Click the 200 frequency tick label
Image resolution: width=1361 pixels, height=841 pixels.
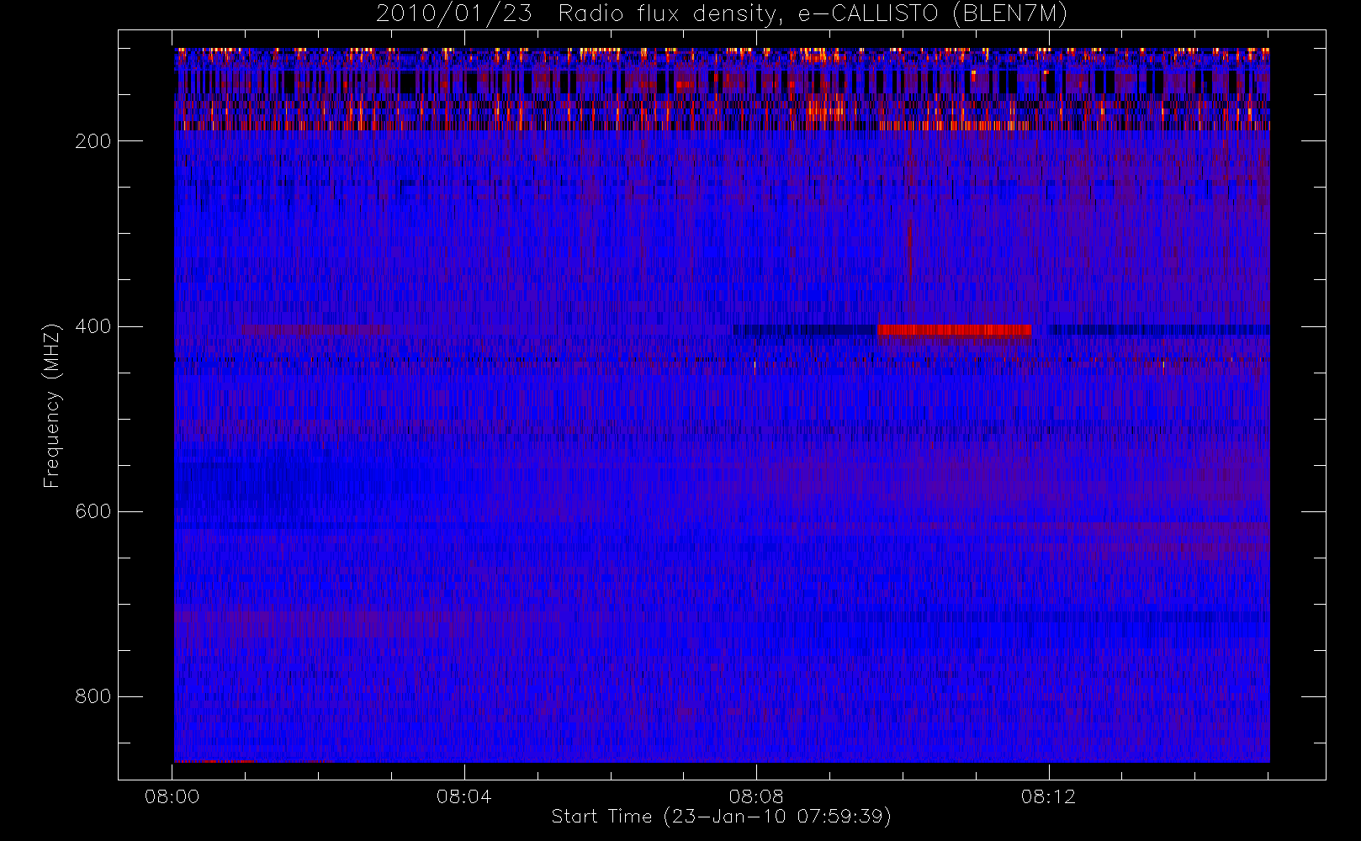pos(93,141)
